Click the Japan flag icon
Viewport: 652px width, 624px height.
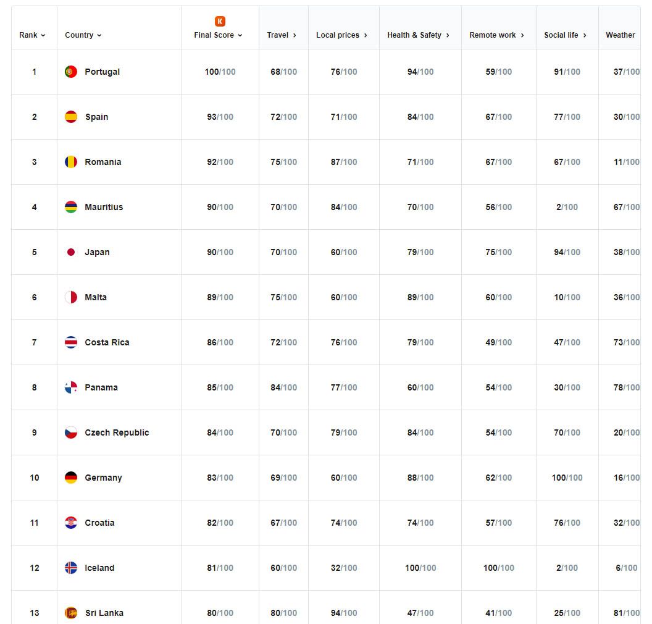point(71,252)
